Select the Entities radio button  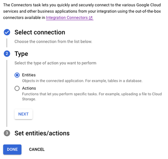click(x=17, y=75)
